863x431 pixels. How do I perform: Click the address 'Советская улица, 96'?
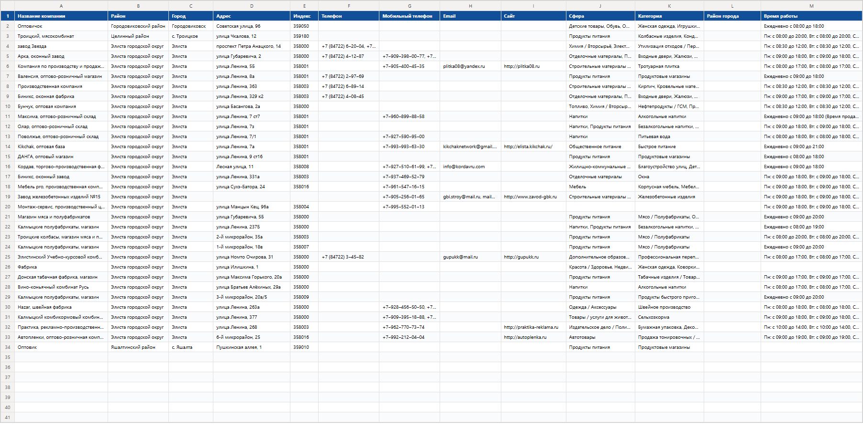[252, 26]
